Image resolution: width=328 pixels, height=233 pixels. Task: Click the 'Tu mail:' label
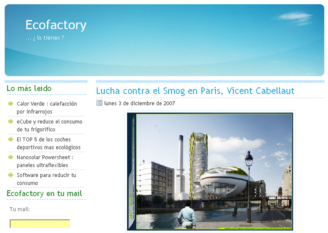[x=20, y=209]
